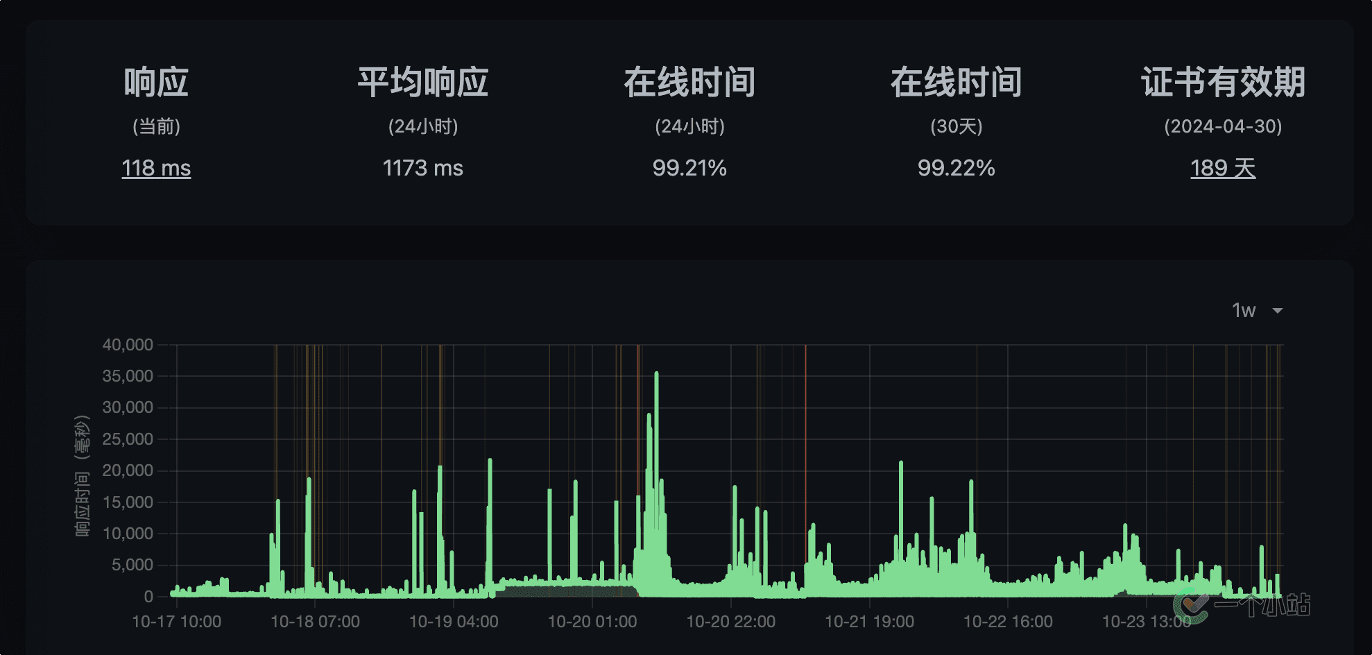Click the "99.21%" 24-hour uptime value
The image size is (1372, 655).
tap(689, 168)
